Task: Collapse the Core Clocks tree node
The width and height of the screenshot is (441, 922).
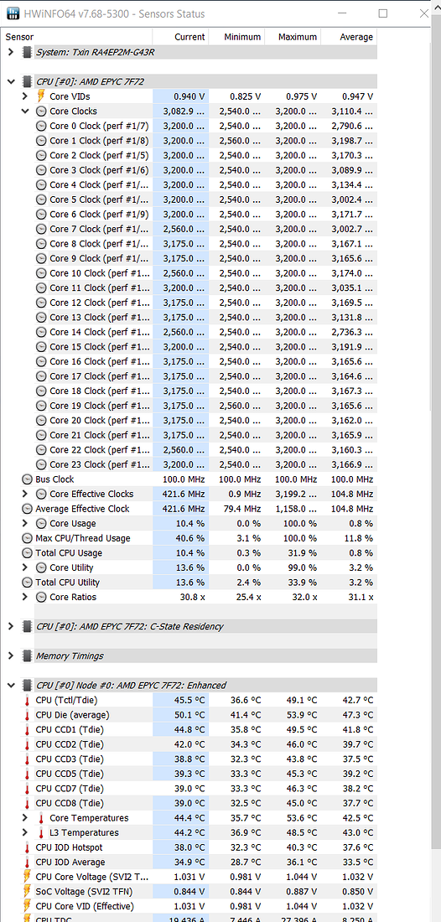Action: 24,111
